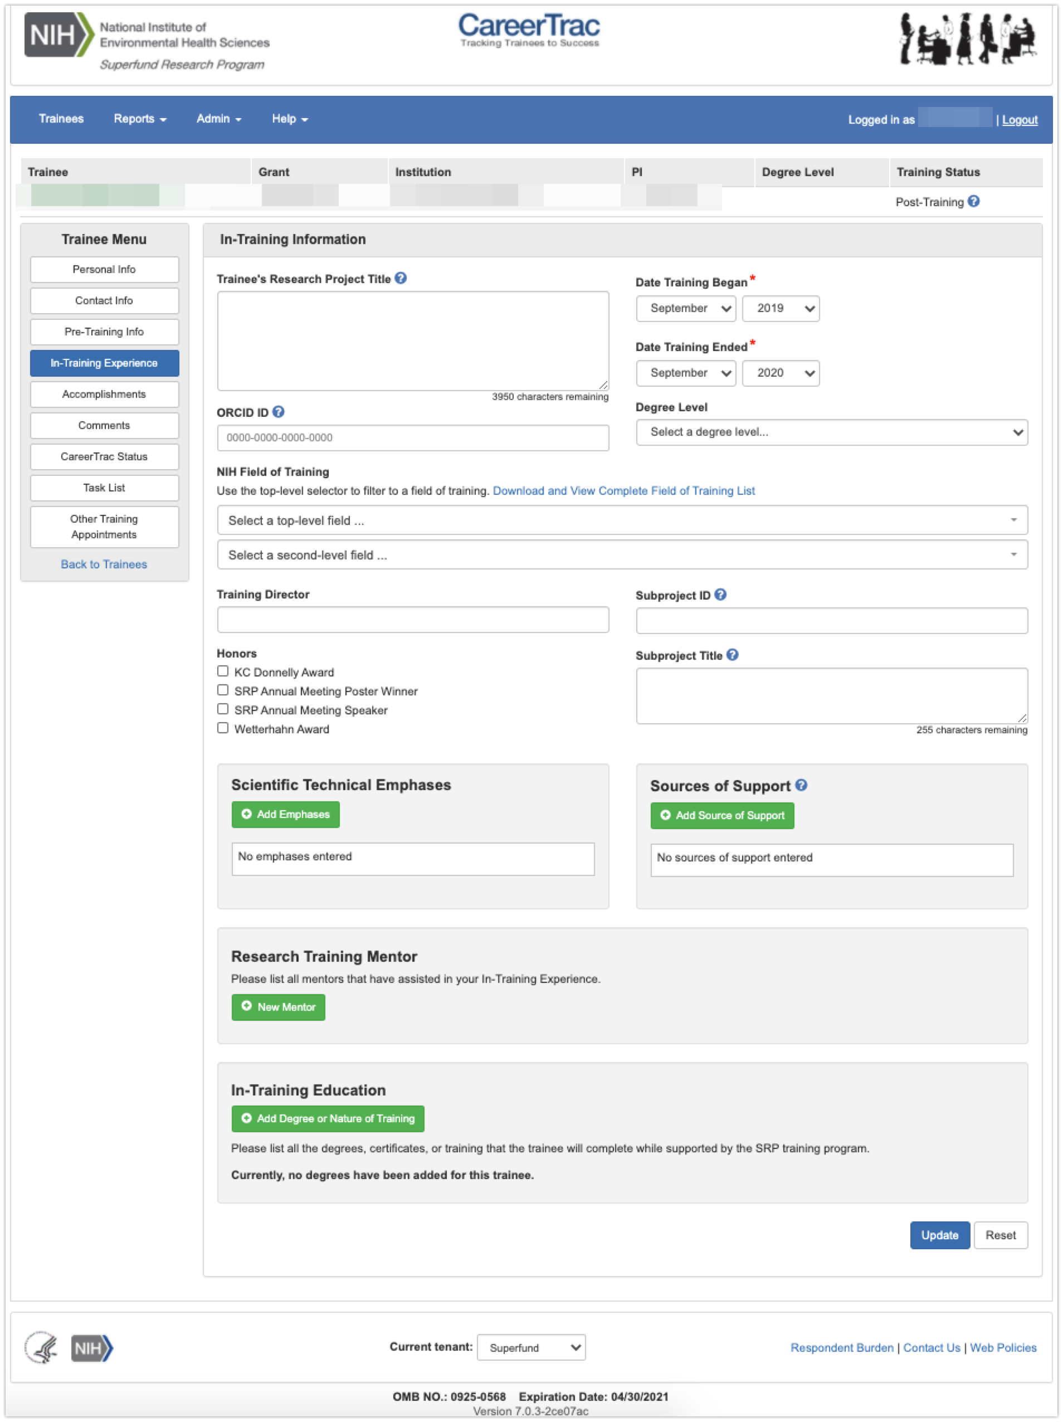Go to Accomplishments in Trainee Menu
The height and width of the screenshot is (1422, 1063).
[x=104, y=394]
